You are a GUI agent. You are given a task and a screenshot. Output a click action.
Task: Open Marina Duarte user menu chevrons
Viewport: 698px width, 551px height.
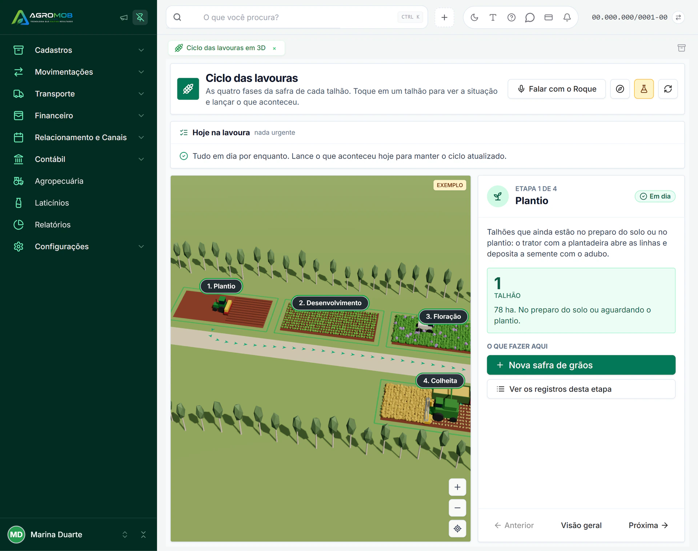[x=125, y=534]
